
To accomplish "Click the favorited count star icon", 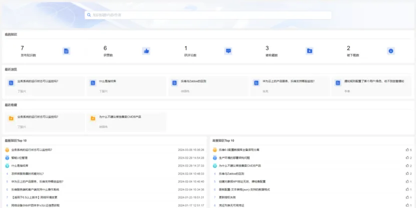I will [x=309, y=51].
